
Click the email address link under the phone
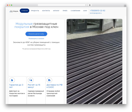pyautogui.click(x=96, y=13)
